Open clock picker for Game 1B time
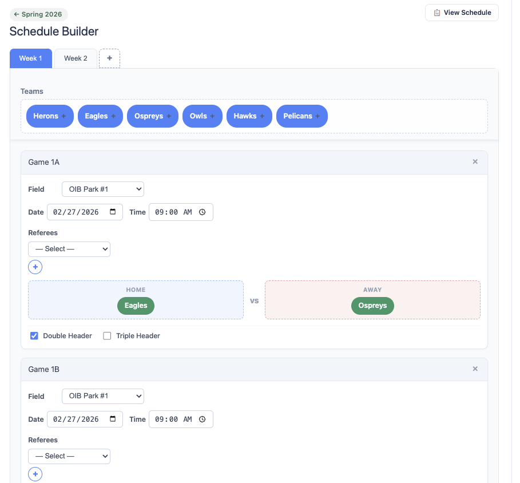This screenshot has height=483, width=520. coord(203,419)
